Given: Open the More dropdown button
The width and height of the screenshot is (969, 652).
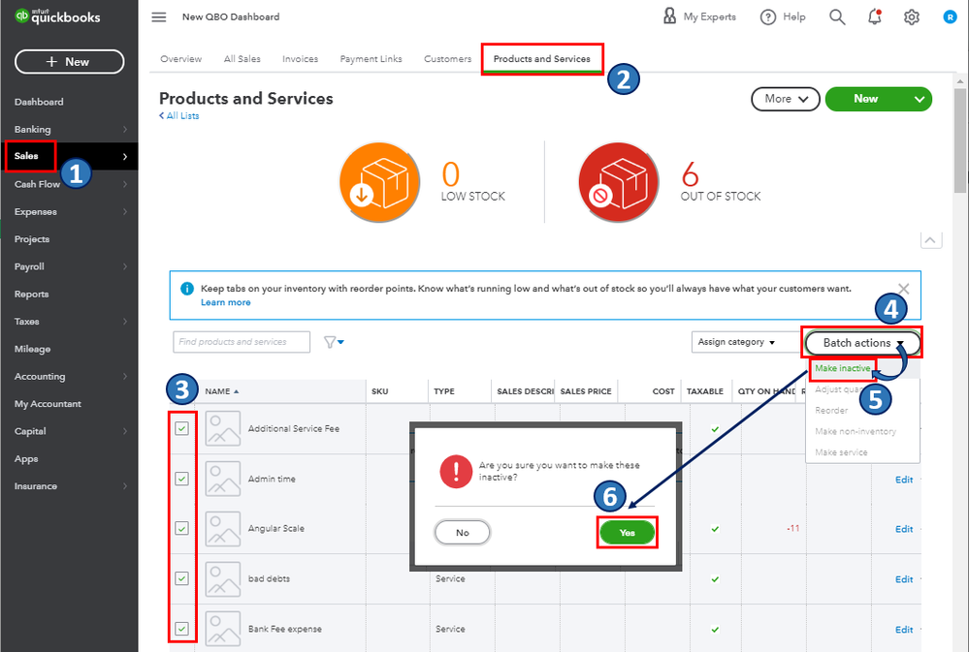Looking at the screenshot, I should click(786, 99).
